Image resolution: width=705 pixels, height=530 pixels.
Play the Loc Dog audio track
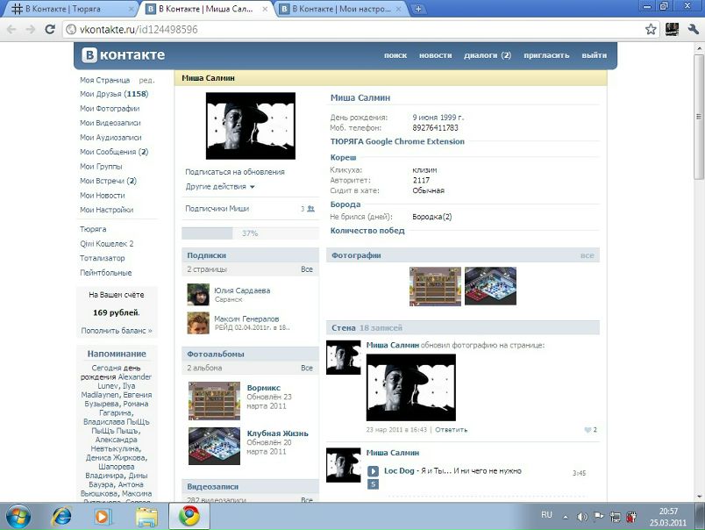coord(373,471)
